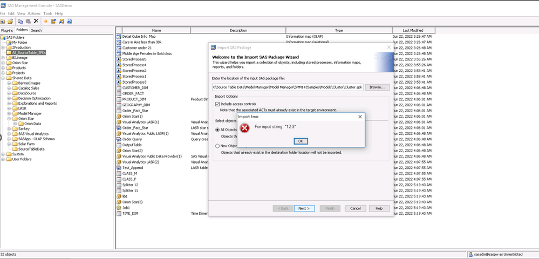Viewport: 539px width, 259px height.
Task: Click the Test_Append row icon
Action: [x=119, y=168]
